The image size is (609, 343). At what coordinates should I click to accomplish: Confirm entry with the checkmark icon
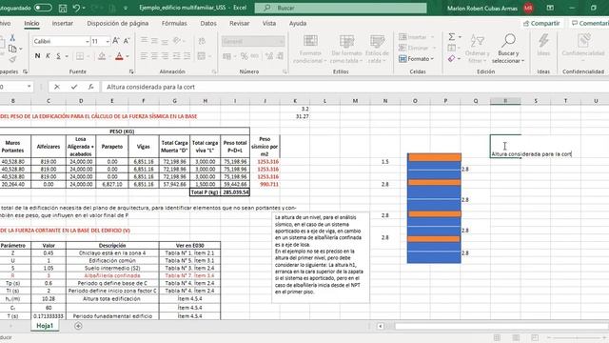[x=74, y=87]
